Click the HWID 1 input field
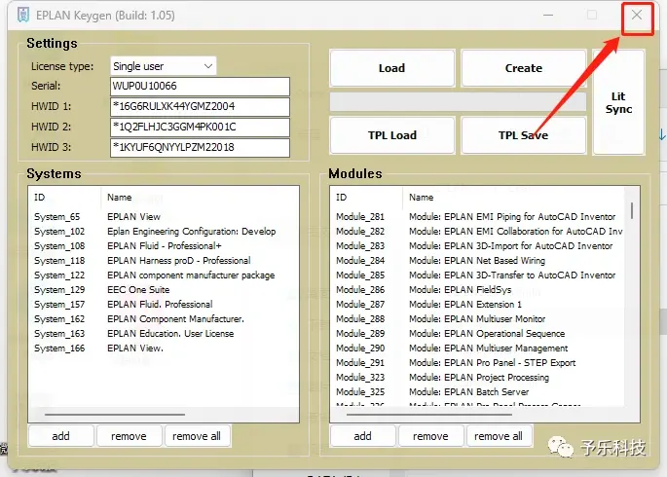Screen dimensions: 667x477 200,107
